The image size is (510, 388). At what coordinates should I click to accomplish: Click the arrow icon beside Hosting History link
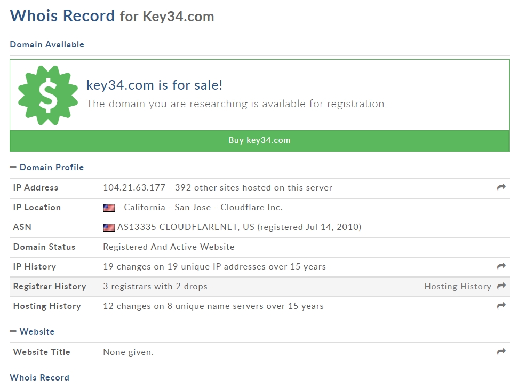click(501, 286)
